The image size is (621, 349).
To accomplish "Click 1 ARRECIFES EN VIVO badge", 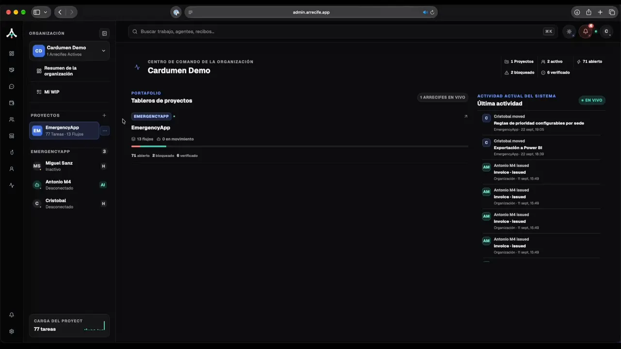I will click(442, 97).
